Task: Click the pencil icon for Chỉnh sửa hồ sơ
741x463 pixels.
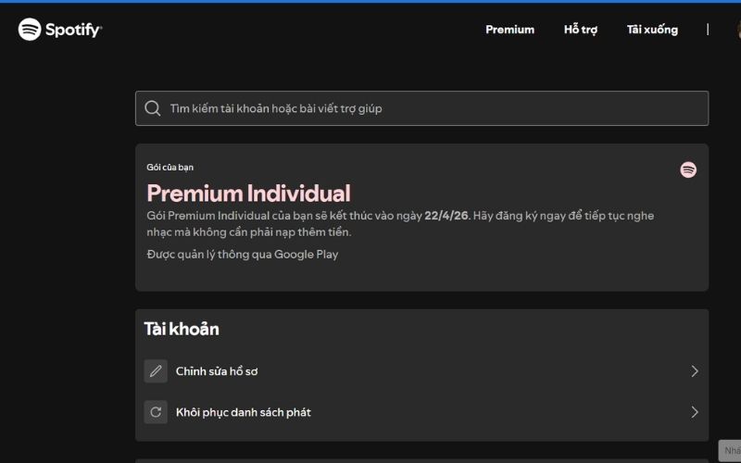Action: coord(156,371)
